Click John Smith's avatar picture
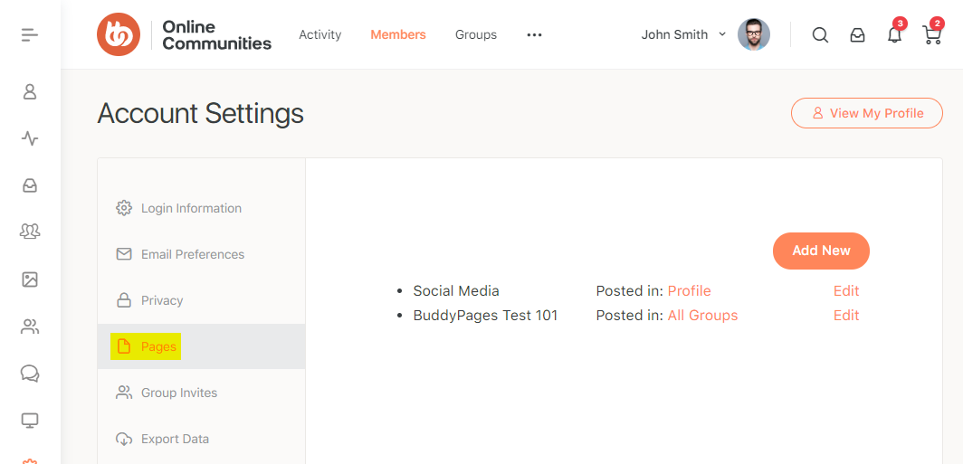963x464 pixels. [753, 34]
